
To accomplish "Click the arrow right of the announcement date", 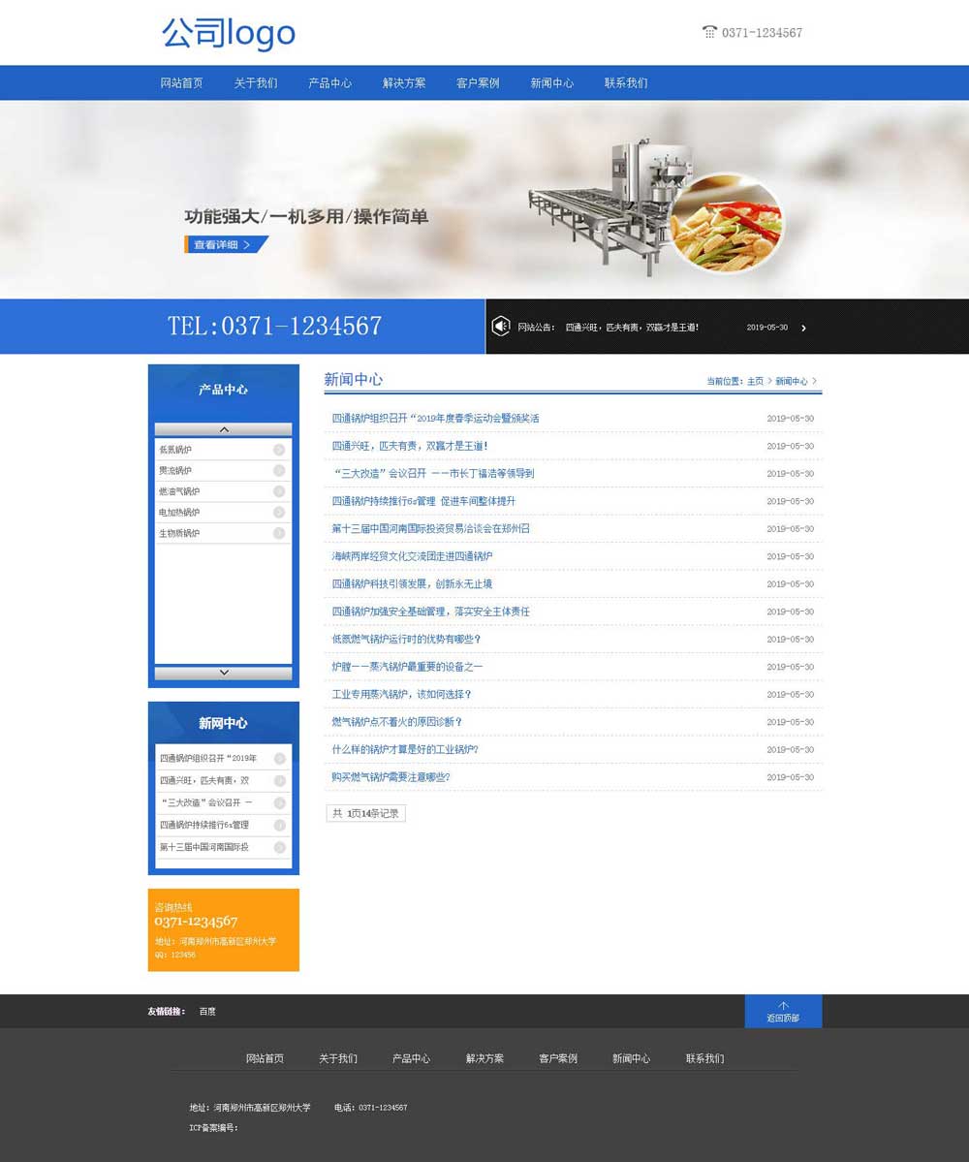I will point(803,328).
